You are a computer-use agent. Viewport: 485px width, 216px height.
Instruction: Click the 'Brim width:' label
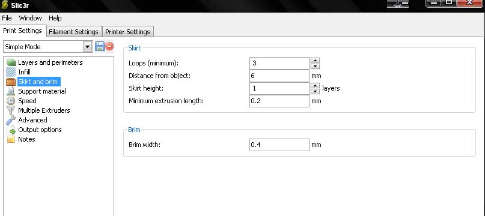click(x=144, y=145)
